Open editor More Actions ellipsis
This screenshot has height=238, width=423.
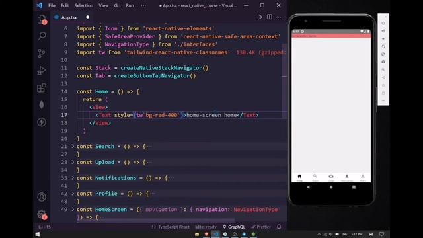[x=279, y=17]
